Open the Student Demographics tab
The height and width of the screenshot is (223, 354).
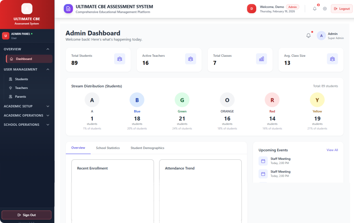tap(147, 148)
